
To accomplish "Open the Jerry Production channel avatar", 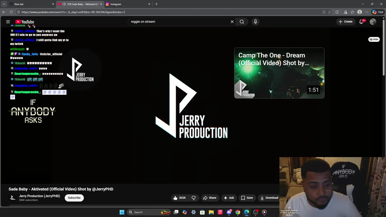I will [x=12, y=198].
